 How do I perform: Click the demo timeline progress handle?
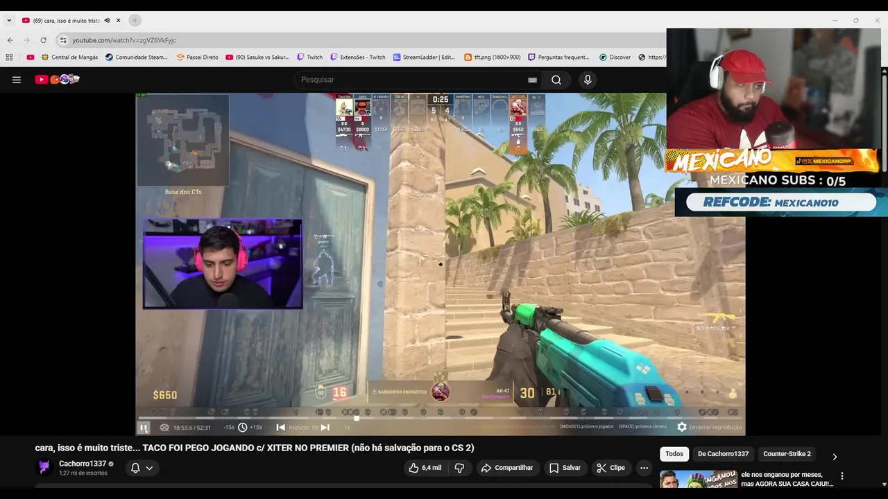357,418
